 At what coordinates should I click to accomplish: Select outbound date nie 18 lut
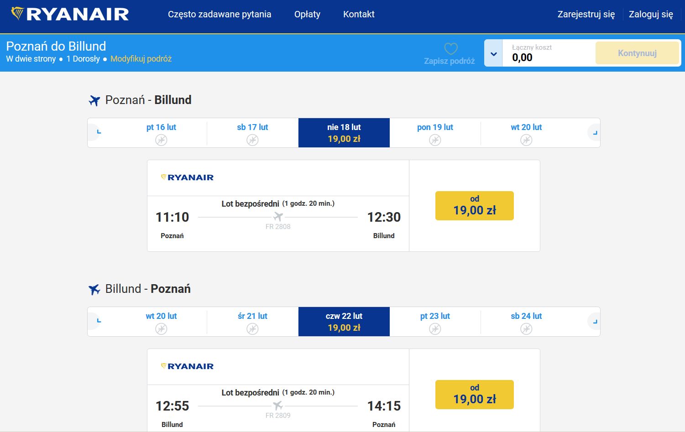point(344,133)
